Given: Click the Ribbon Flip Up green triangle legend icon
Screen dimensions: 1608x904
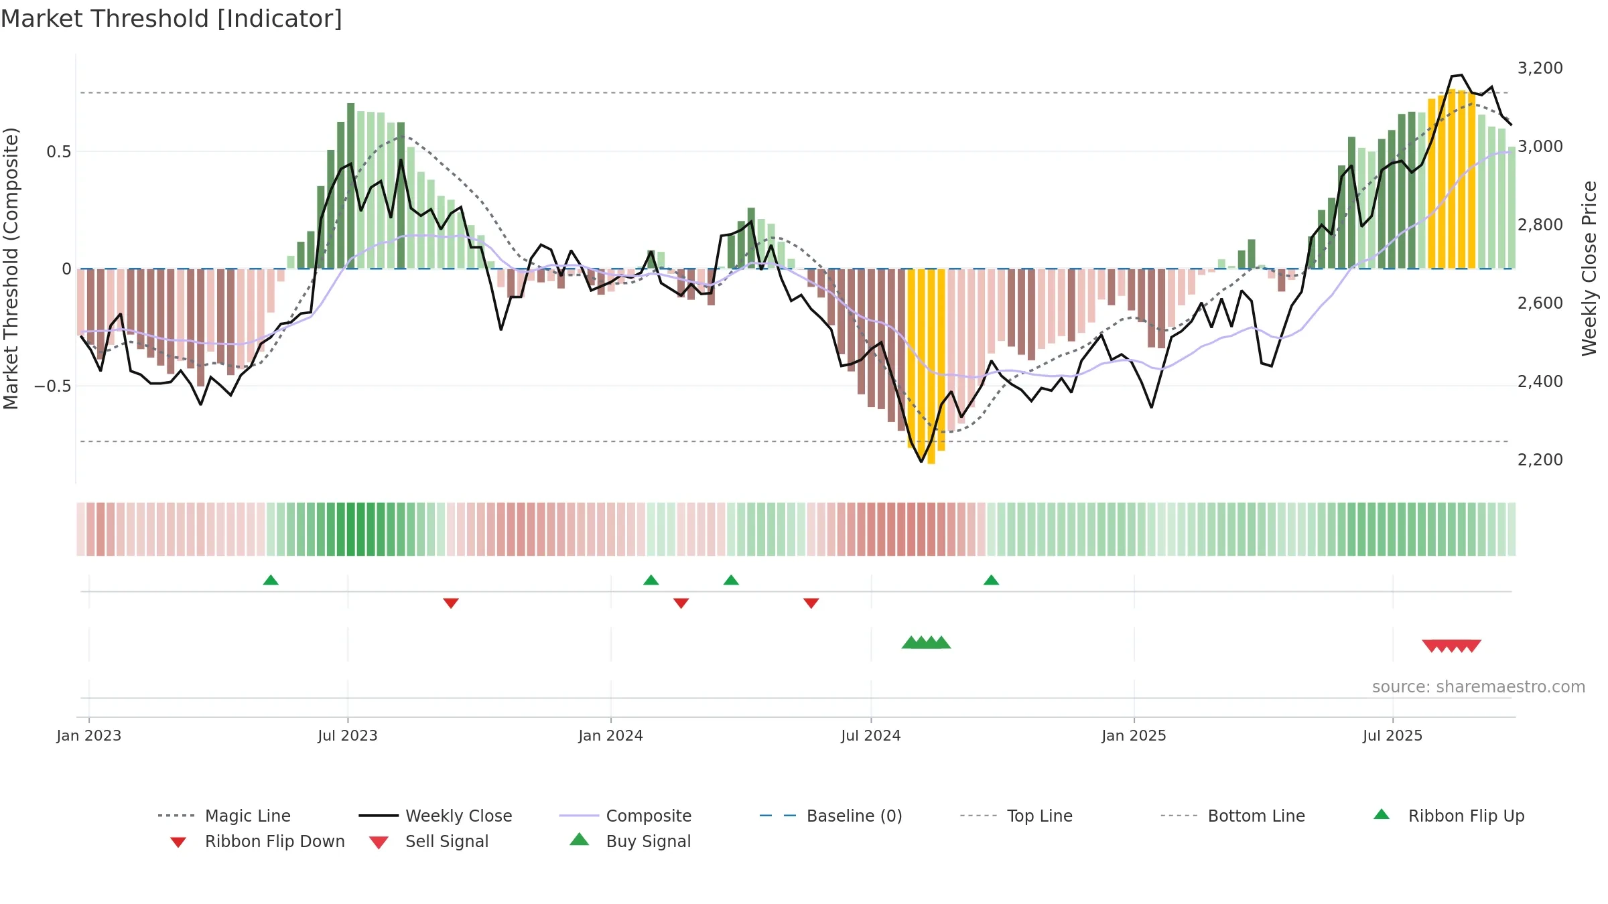Looking at the screenshot, I should tap(1382, 814).
